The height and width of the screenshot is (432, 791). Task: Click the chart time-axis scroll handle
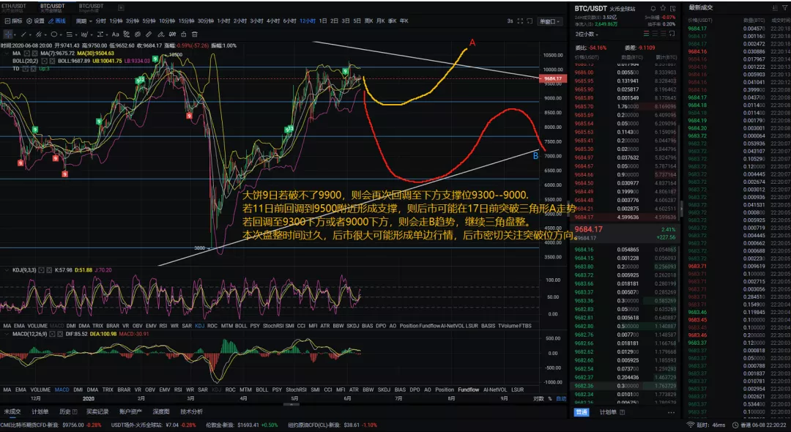pos(291,403)
